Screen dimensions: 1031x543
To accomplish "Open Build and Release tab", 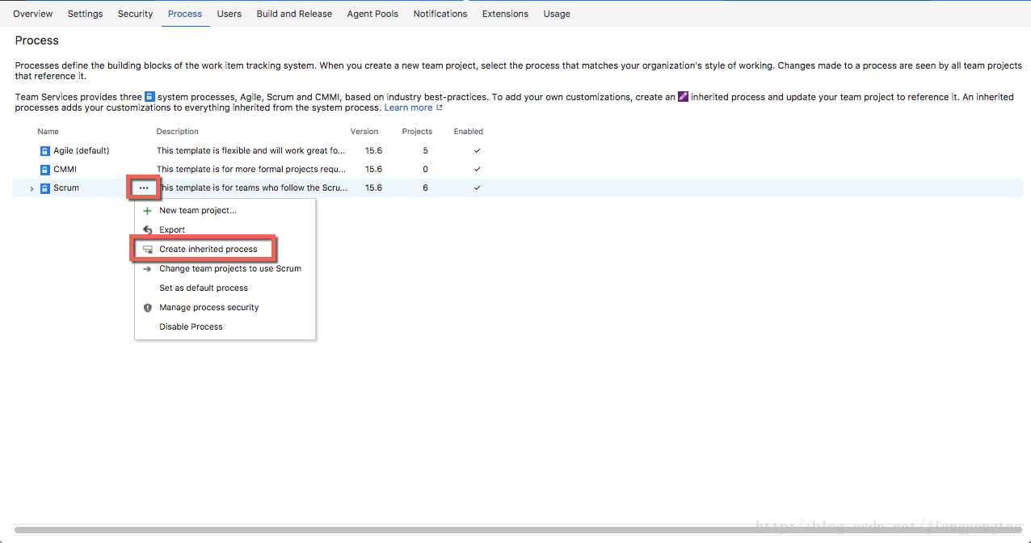I will click(294, 14).
